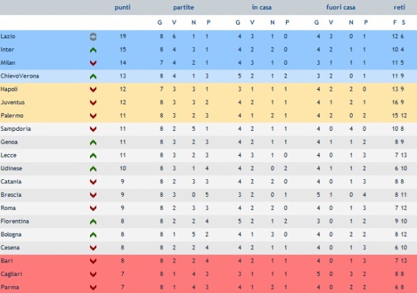417x293 pixels.
Task: Click Udinese's green up arrow icon
Action: (x=93, y=169)
